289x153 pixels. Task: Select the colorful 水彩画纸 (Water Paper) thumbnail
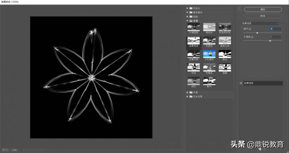tap(209, 54)
